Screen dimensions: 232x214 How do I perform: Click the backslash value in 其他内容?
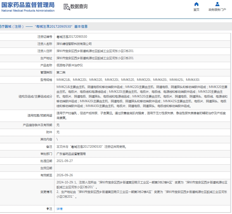pos(57,139)
